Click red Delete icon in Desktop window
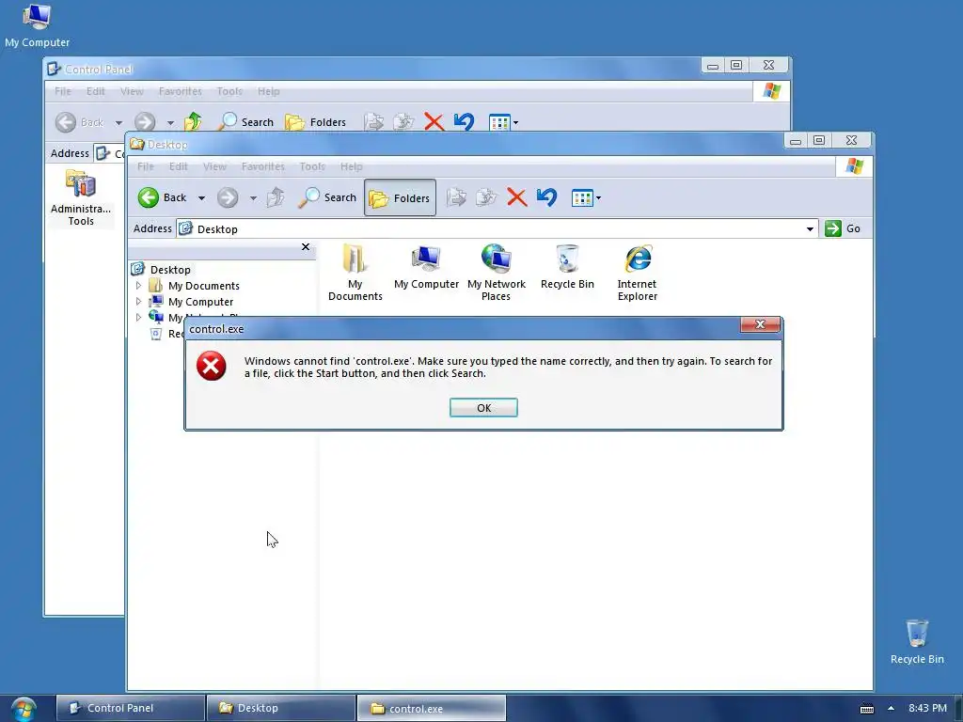963x722 pixels. (x=516, y=197)
